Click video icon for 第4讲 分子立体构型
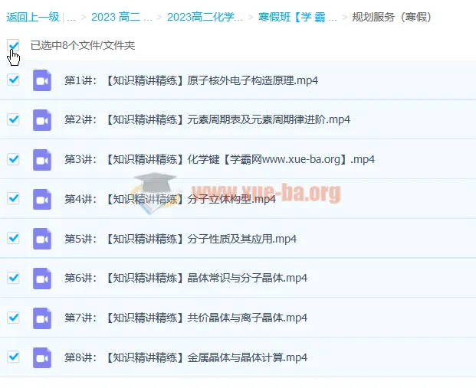Viewport: 476px width, 388px height. pyautogui.click(x=42, y=199)
